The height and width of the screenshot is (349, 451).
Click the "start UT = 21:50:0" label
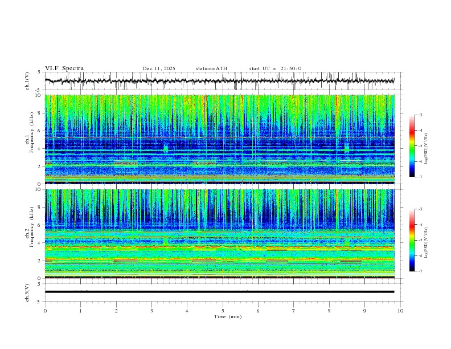click(275, 68)
